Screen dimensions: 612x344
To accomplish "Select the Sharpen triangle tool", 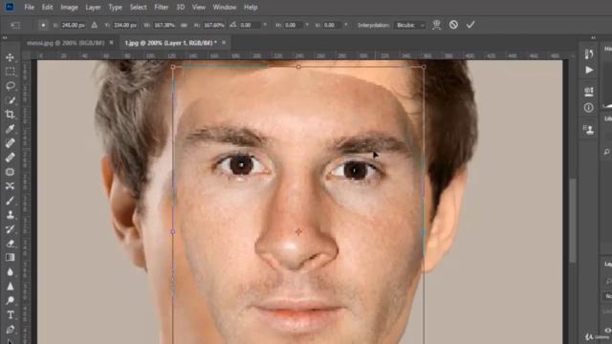I will [x=11, y=287].
